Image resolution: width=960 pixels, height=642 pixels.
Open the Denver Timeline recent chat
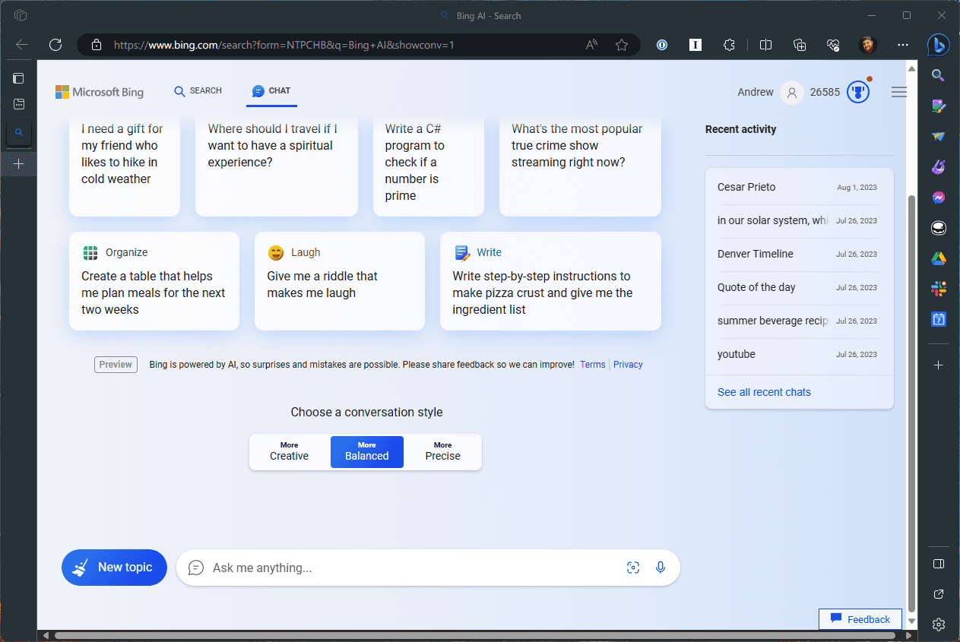pyautogui.click(x=798, y=254)
